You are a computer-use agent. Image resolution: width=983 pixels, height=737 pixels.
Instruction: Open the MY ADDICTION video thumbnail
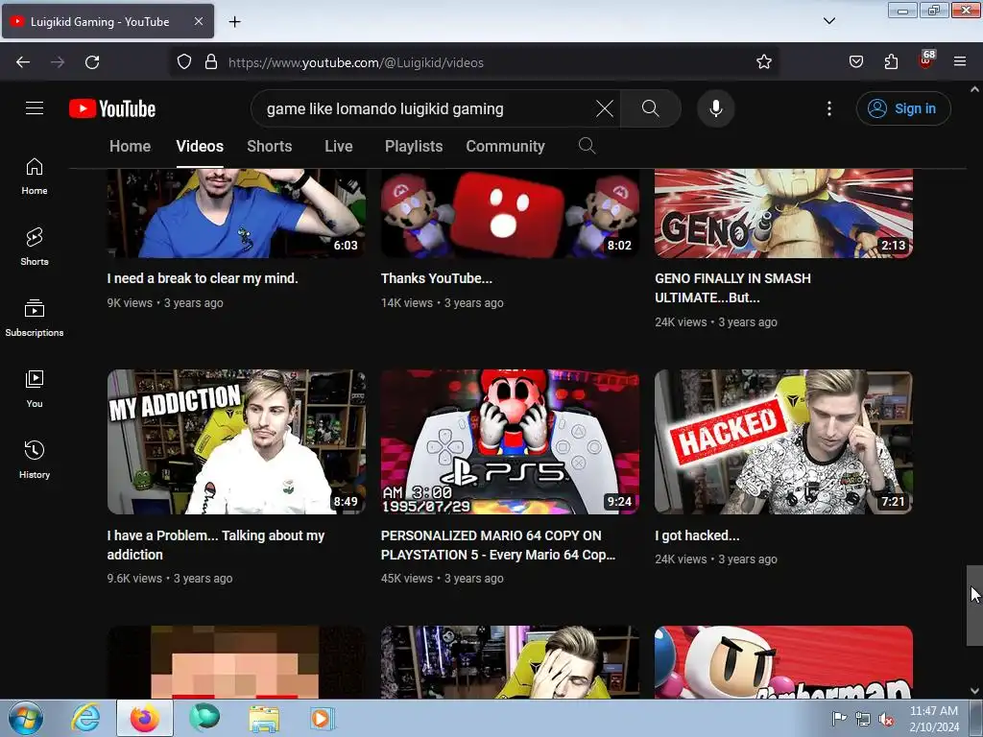(x=236, y=441)
